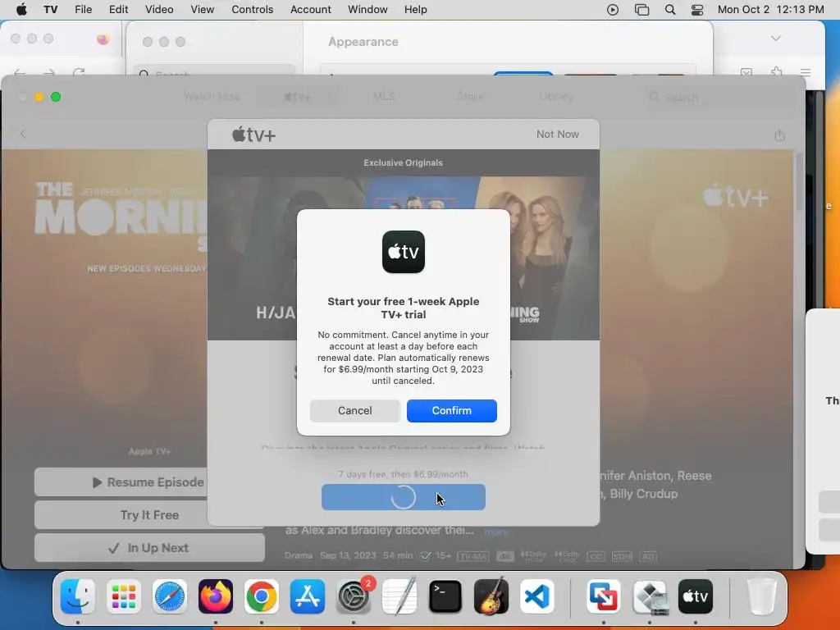Screen dimensions: 840x630
Task: Open the Controls menu
Action: [253, 9]
